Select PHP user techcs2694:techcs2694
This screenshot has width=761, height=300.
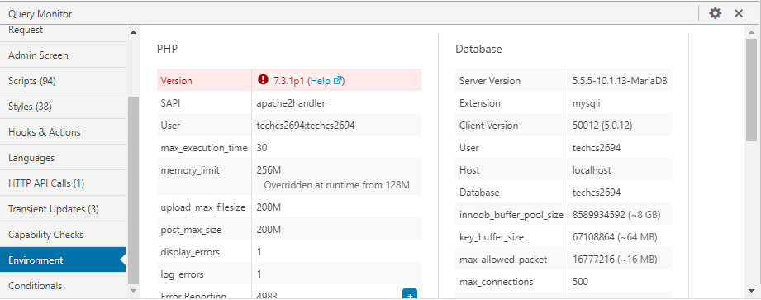[x=306, y=126]
